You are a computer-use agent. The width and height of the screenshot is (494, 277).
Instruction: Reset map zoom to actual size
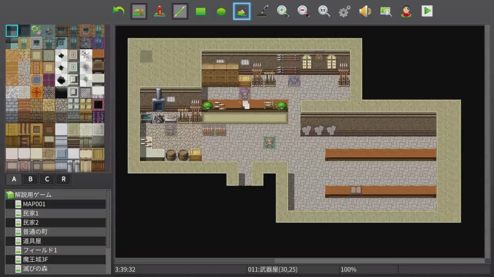(324, 11)
